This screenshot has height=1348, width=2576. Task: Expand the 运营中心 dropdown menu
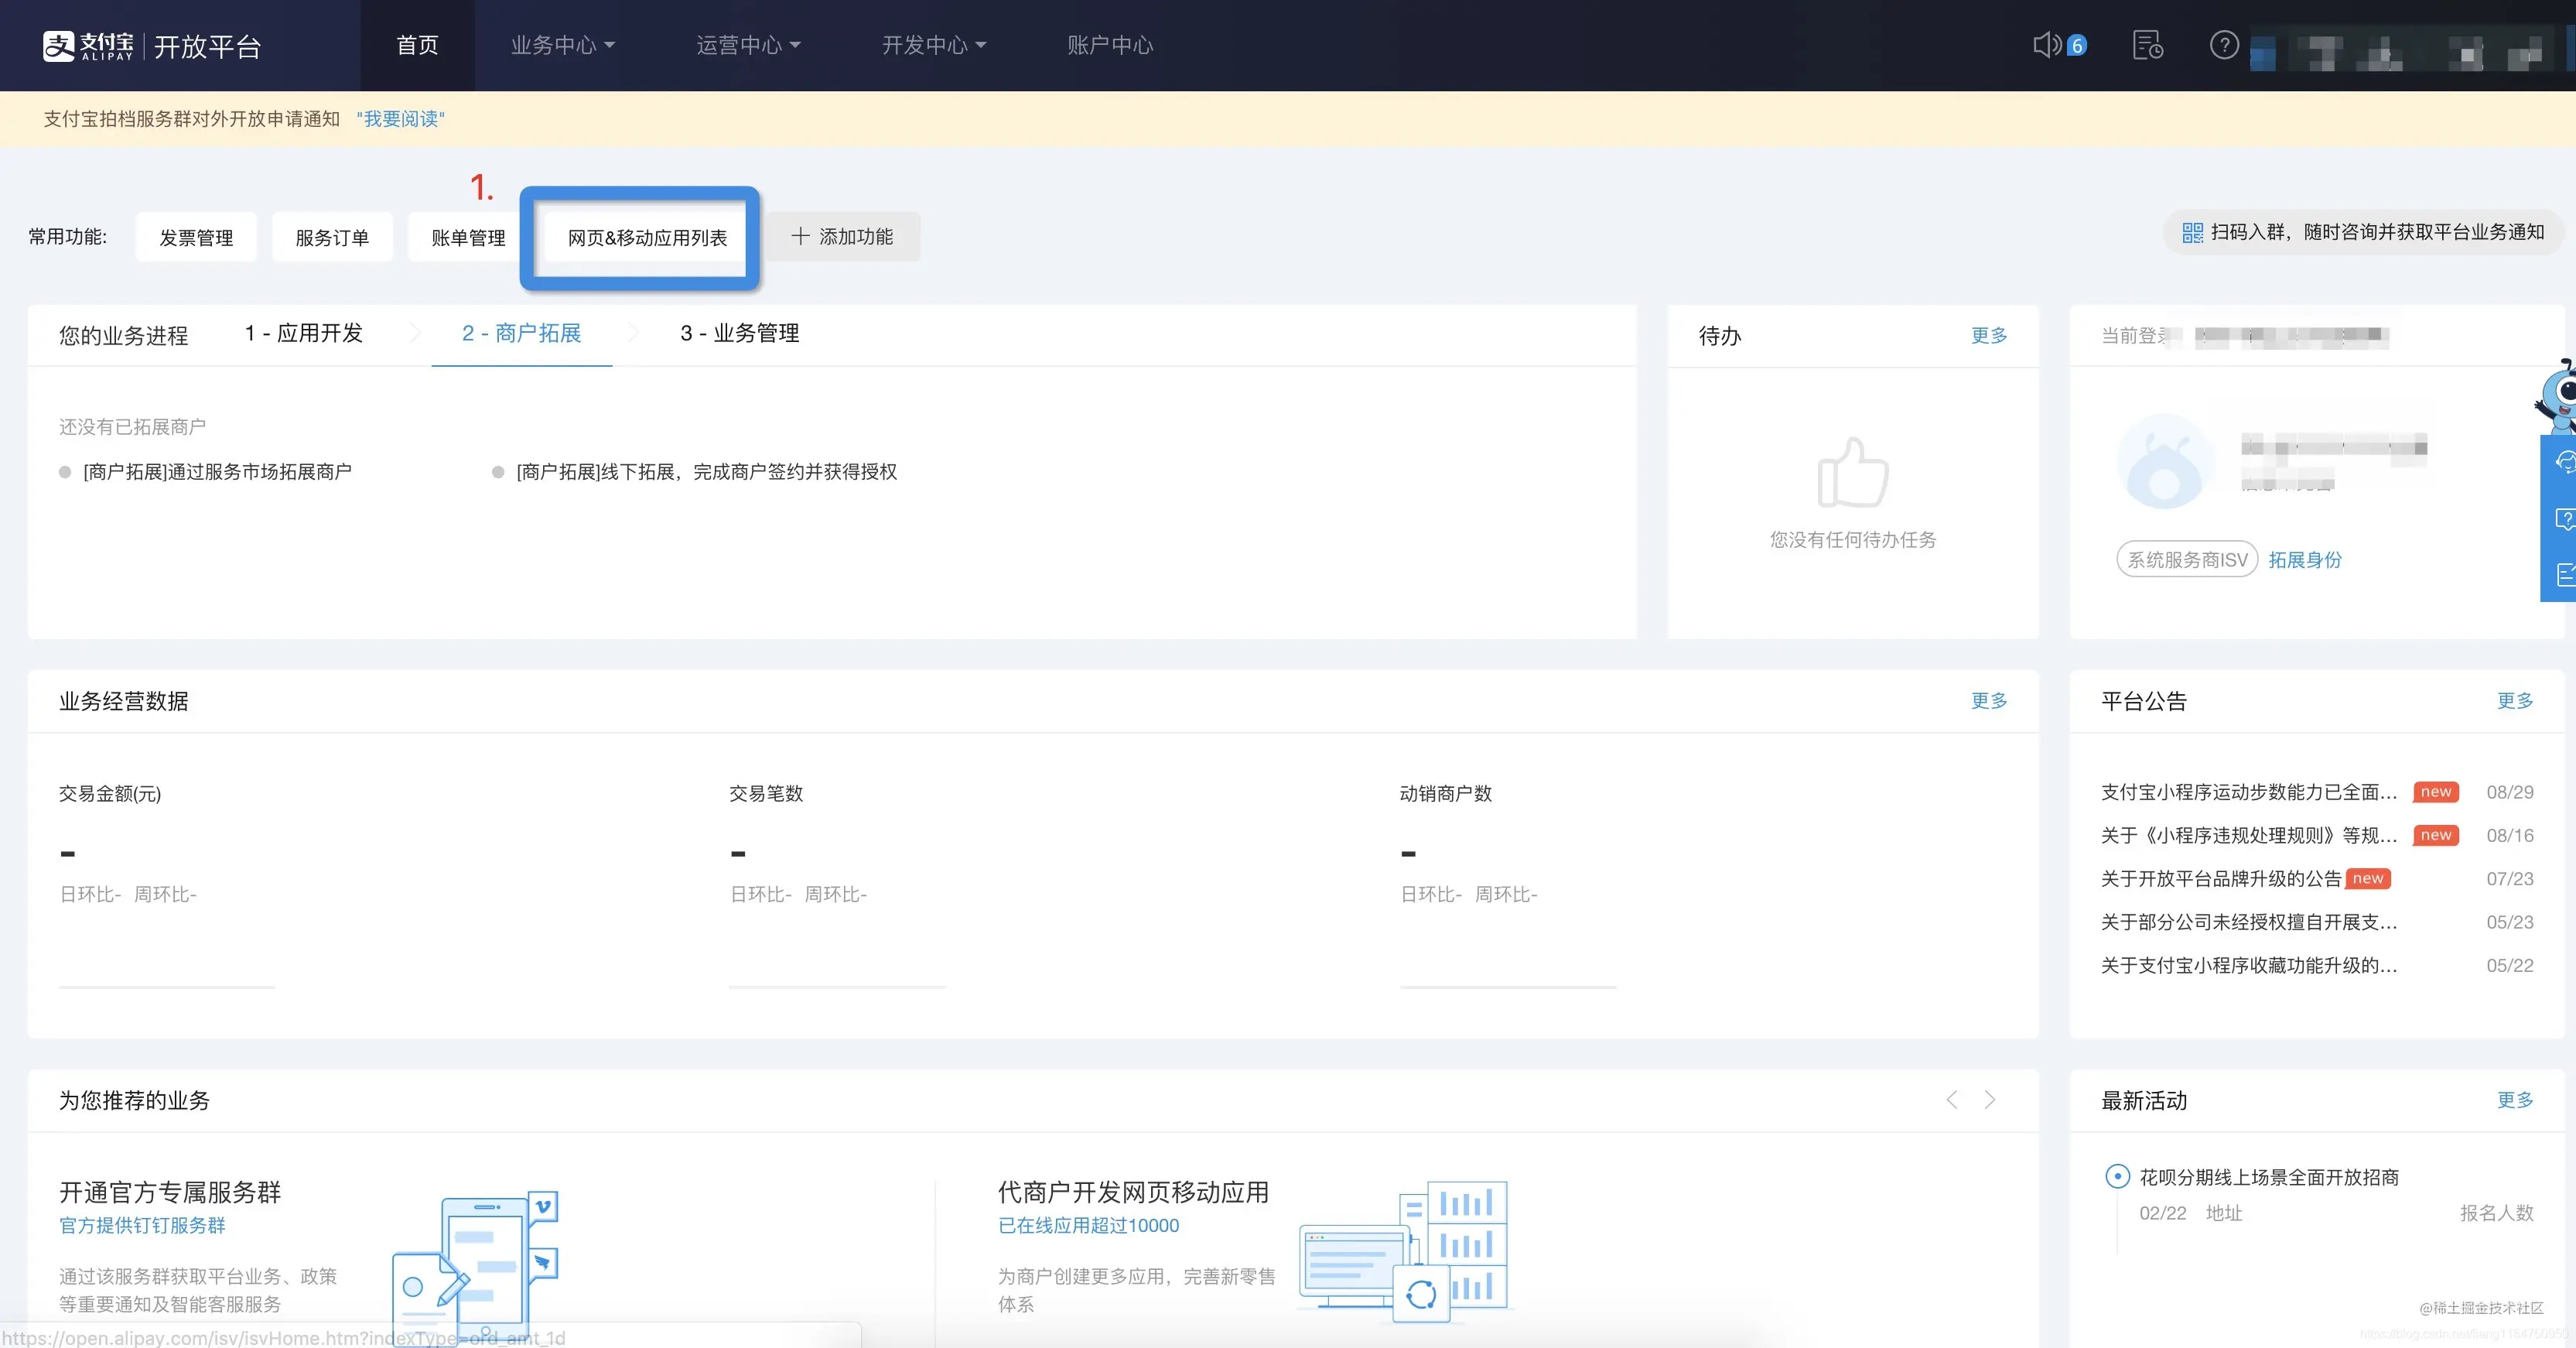(x=748, y=45)
